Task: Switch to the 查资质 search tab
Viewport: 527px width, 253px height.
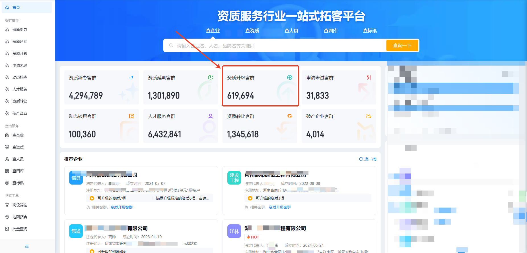Action: pyautogui.click(x=252, y=31)
